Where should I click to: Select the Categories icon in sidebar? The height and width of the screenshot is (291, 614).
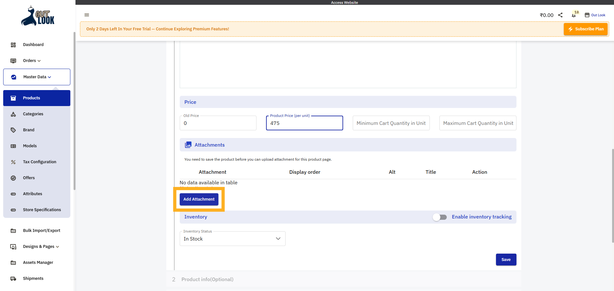[13, 114]
